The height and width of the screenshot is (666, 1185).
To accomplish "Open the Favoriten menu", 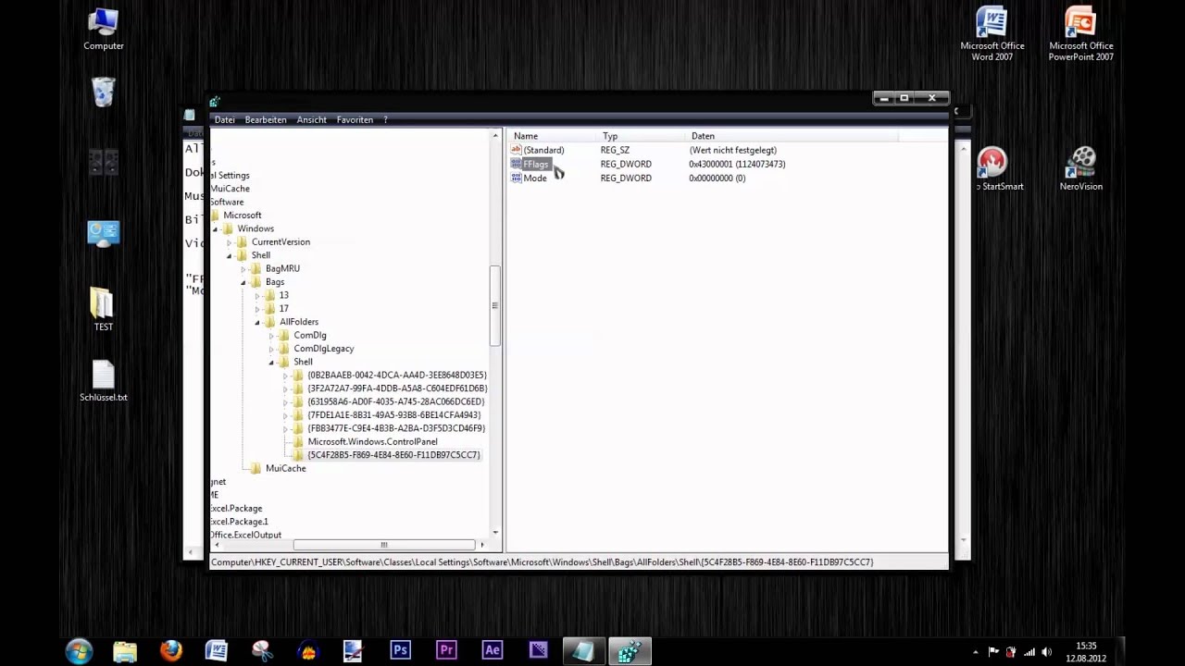I will (355, 120).
